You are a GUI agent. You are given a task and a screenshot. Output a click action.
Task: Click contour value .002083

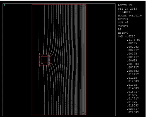click(x=133, y=47)
